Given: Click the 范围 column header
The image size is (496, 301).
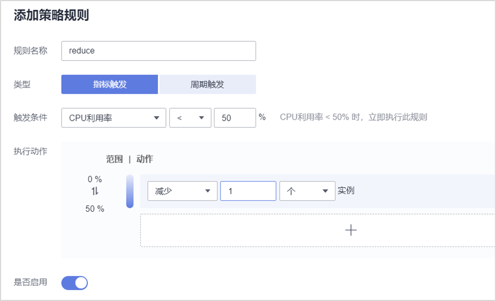Looking at the screenshot, I should [114, 159].
